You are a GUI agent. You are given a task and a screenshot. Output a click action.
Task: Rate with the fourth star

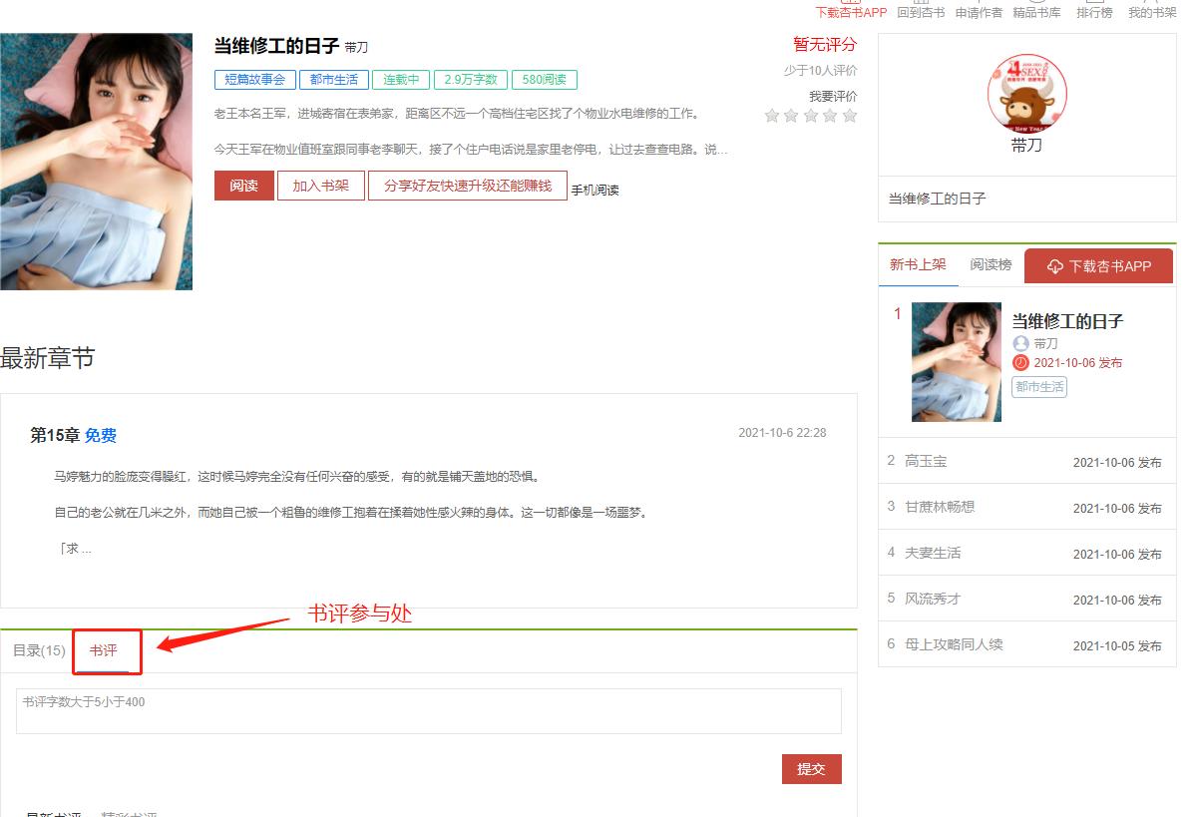pos(830,116)
